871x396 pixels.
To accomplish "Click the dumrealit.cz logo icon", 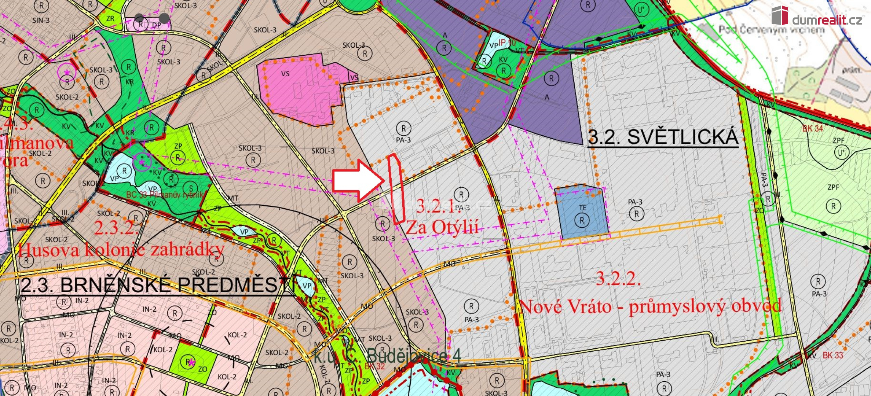I will (x=779, y=15).
